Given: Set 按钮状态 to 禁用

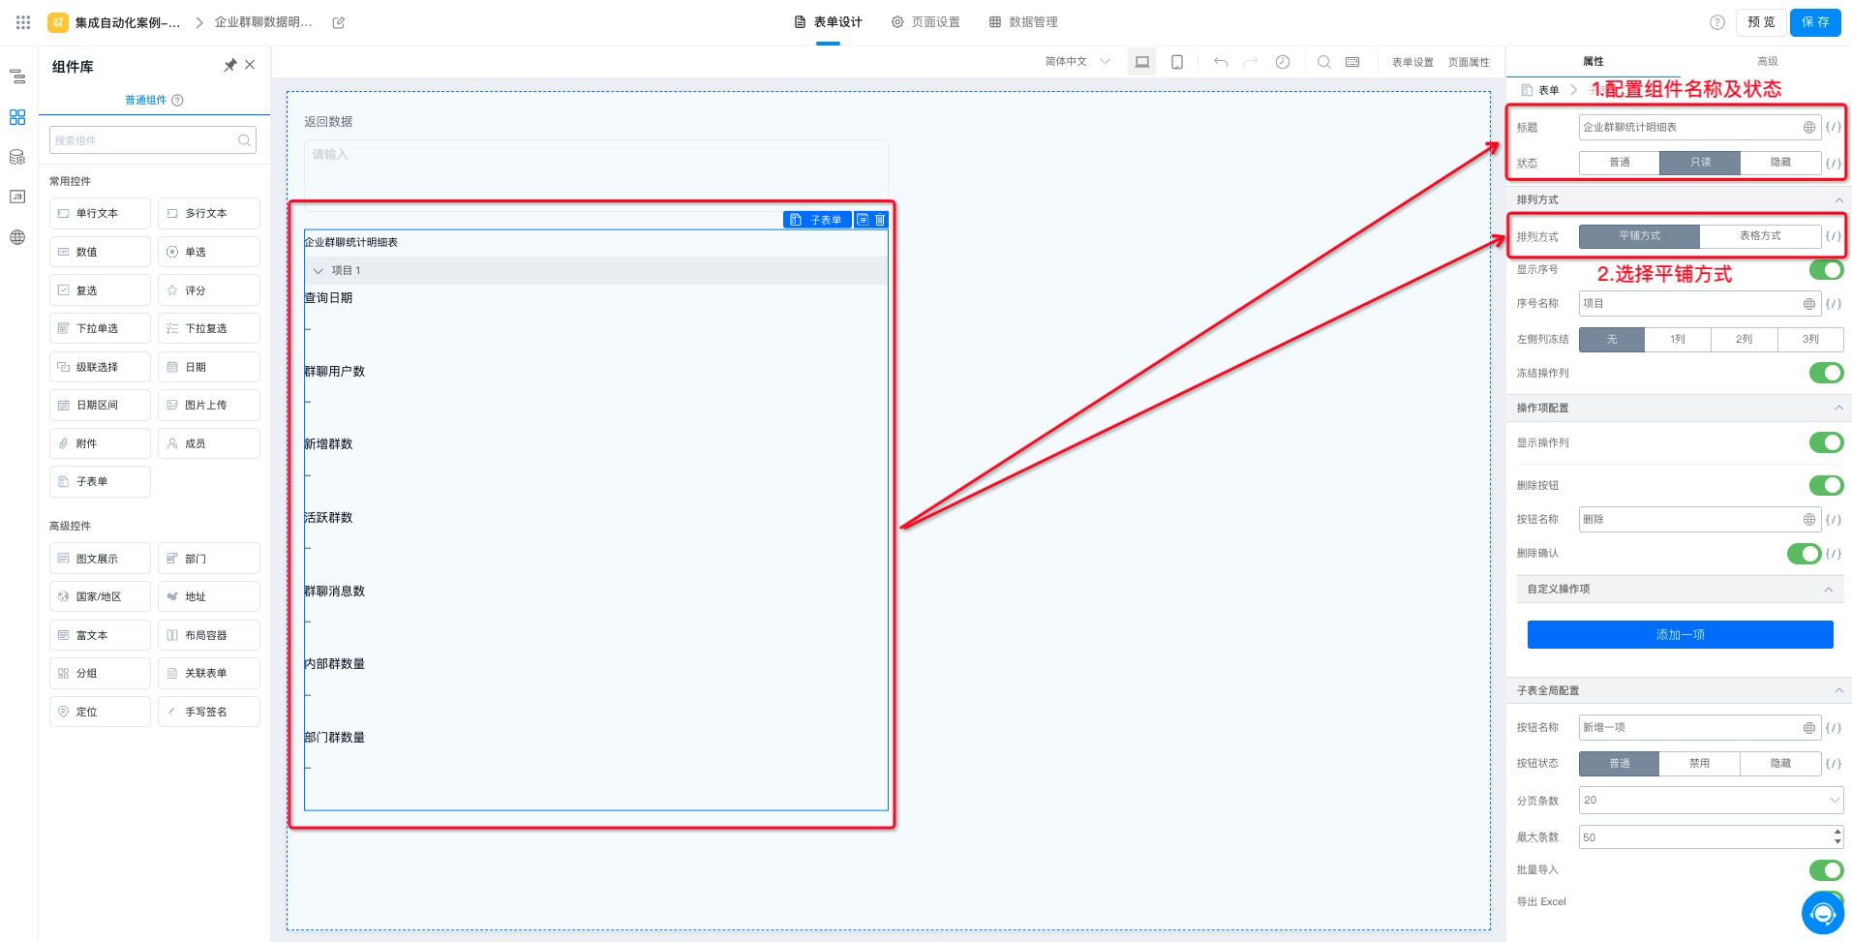Looking at the screenshot, I should tap(1699, 764).
